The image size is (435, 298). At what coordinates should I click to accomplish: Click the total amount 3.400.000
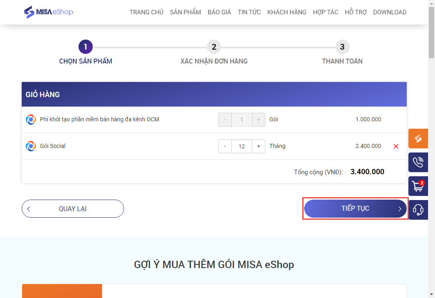coord(367,172)
